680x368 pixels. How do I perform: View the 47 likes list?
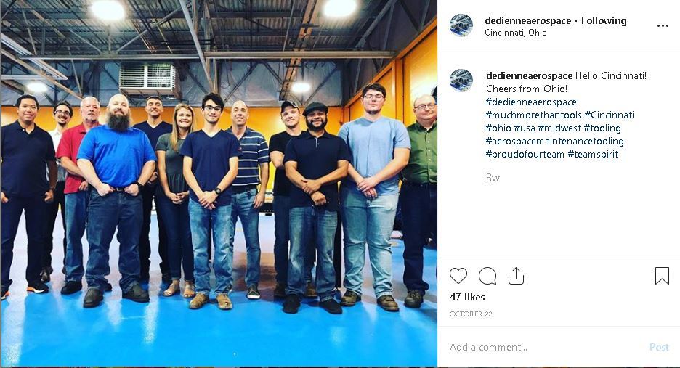pyautogui.click(x=467, y=297)
